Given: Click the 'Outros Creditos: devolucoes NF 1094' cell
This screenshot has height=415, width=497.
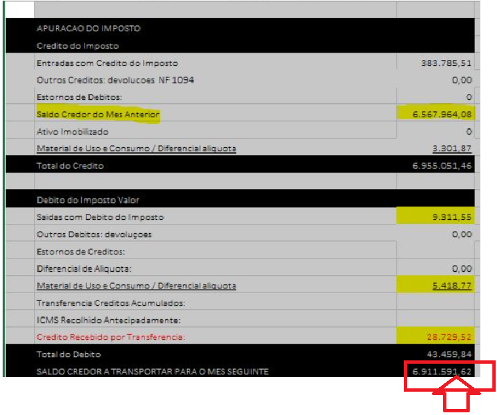Looking at the screenshot, I should [x=115, y=80].
